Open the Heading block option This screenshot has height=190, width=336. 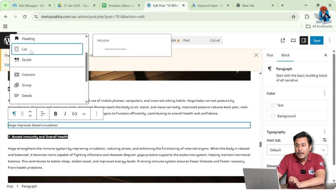coord(28,38)
